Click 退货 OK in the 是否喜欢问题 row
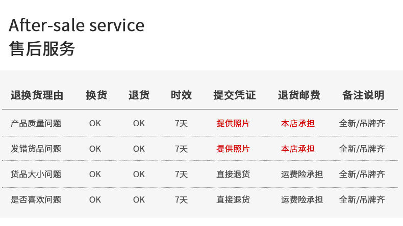Image resolution: width=403 pixels, height=226 pixels. coord(139,200)
